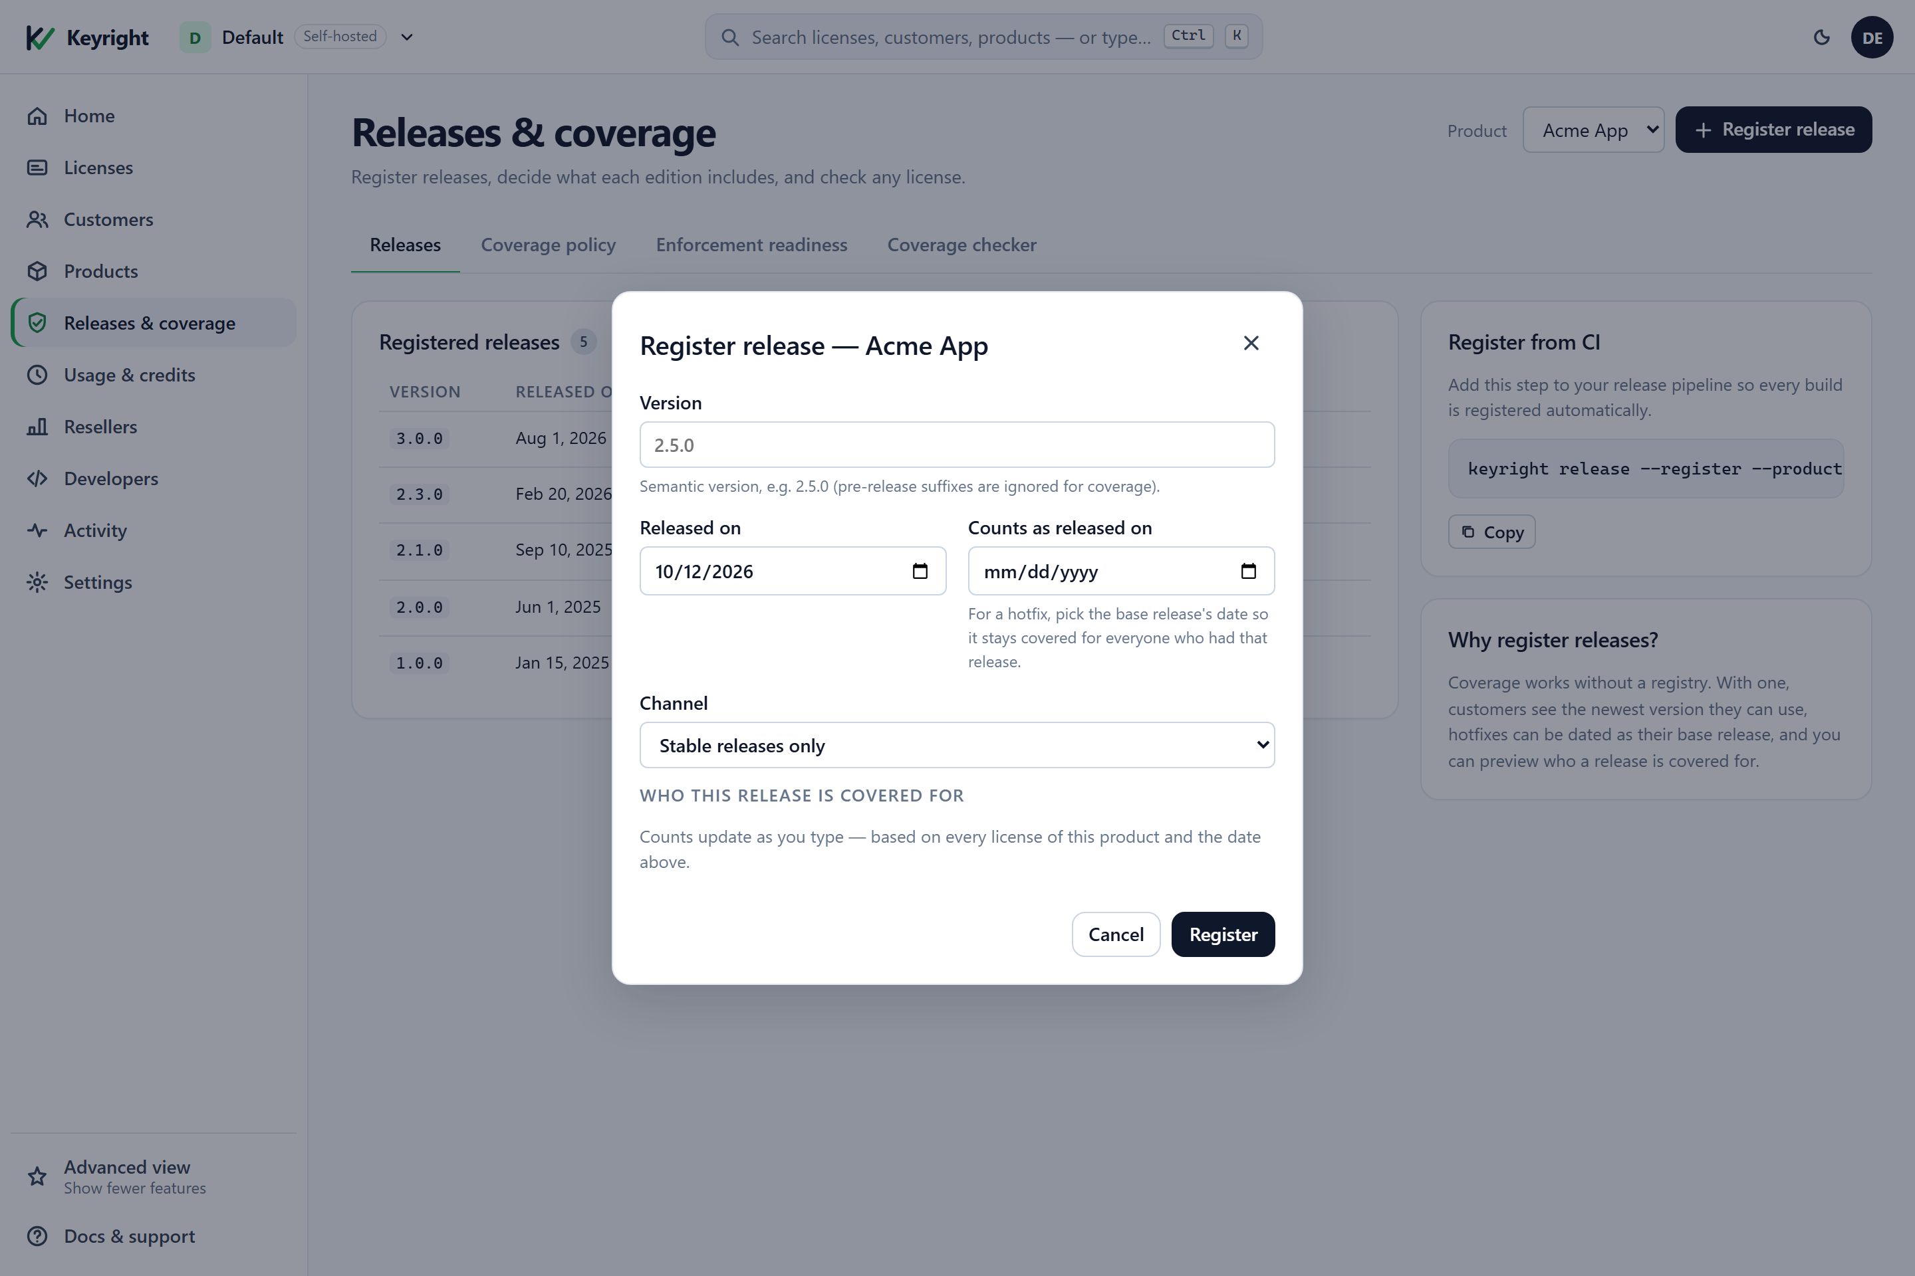
Task: Click the Self-hosted badge
Action: (x=340, y=37)
